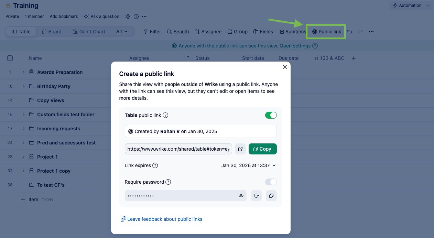Image resolution: width=434 pixels, height=238 pixels.
Task: Expand the Pred and successors test folder
Action: pyautogui.click(x=24, y=143)
